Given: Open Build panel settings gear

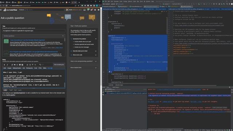Looking at the screenshot, I should (230, 87).
